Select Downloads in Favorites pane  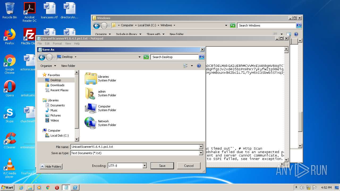pos(57,85)
